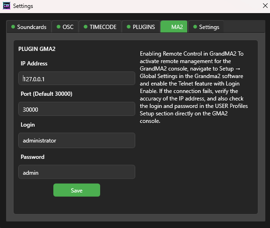The width and height of the screenshot is (270, 228).
Task: Close the Settings window
Action: click(x=265, y=6)
